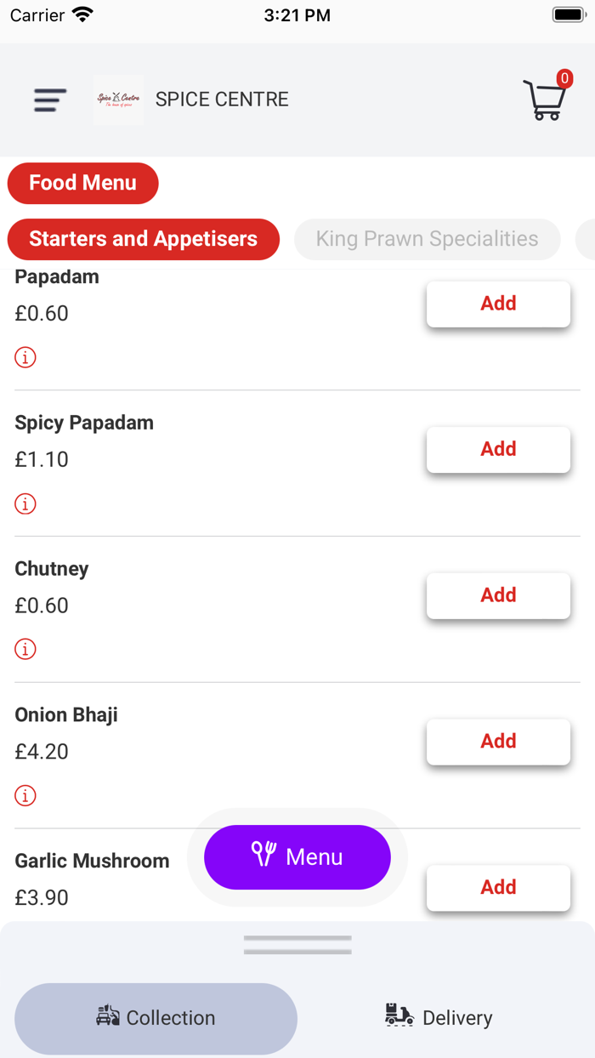Screen dimensions: 595x1058
Task: Open the Food Menu selector
Action: point(82,183)
